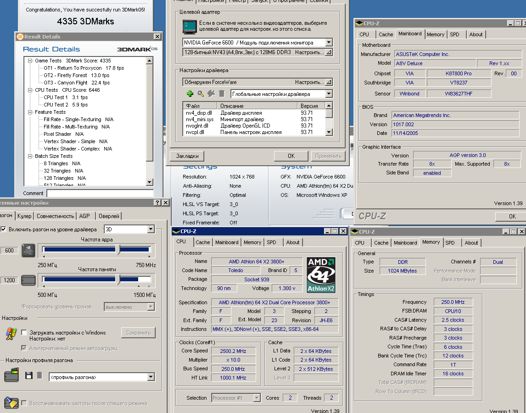Click the Частота ядра slider handle
526x413 pixels.
[118, 250]
